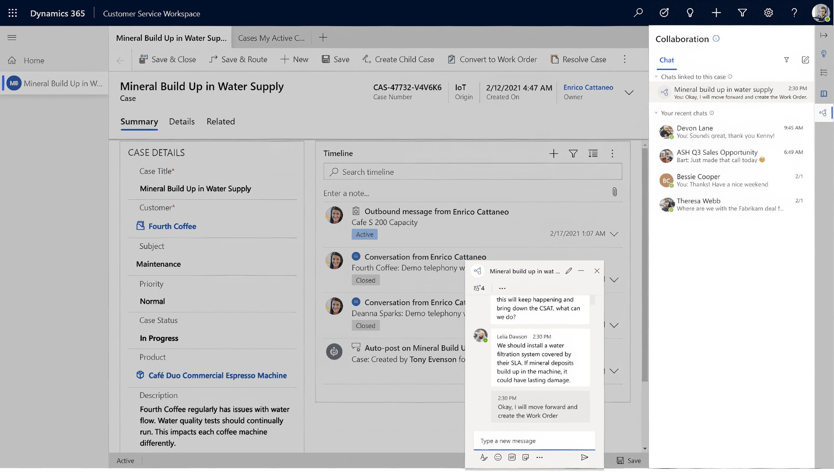This screenshot has height=472, width=834.
Task: Send the chat message arrow
Action: [x=584, y=458]
